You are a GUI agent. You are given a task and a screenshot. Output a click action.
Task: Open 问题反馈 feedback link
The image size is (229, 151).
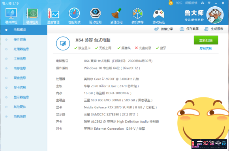(191, 3)
